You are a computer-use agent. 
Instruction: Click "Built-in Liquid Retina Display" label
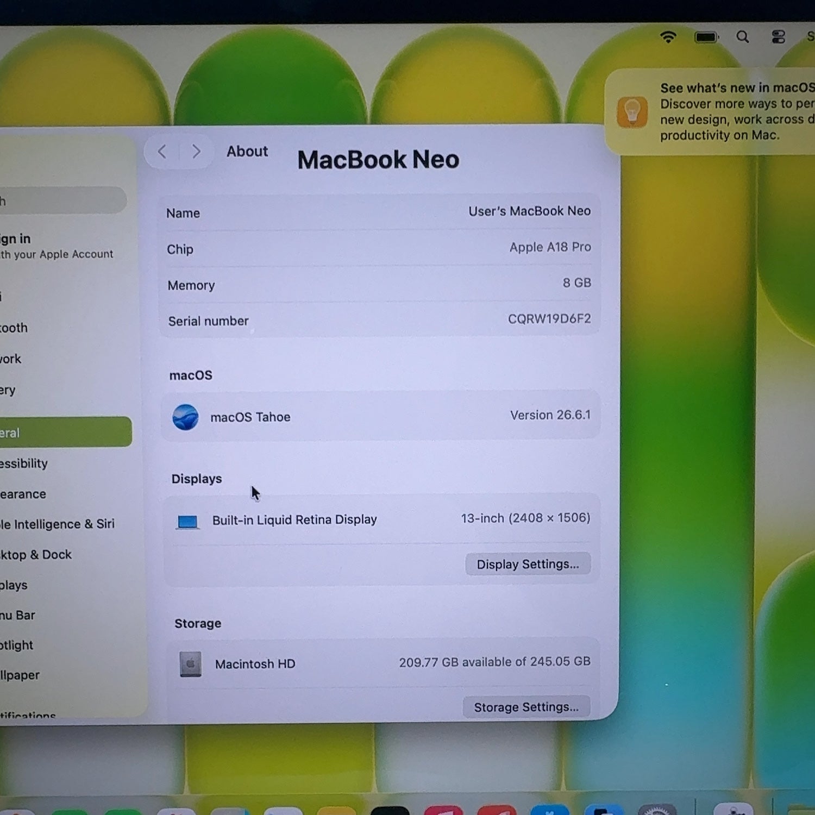[294, 520]
